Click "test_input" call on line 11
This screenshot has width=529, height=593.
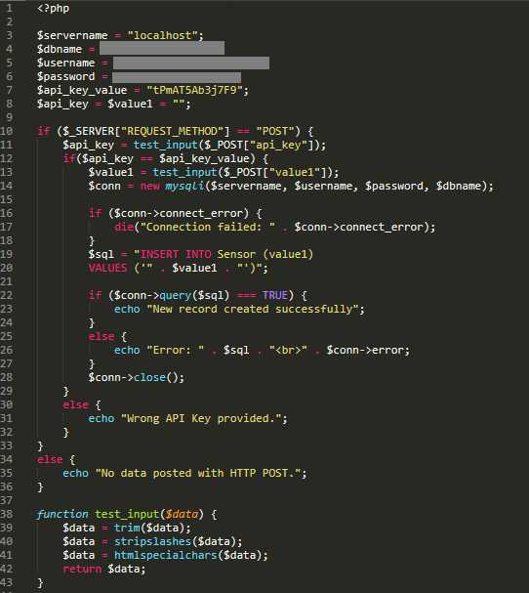166,145
